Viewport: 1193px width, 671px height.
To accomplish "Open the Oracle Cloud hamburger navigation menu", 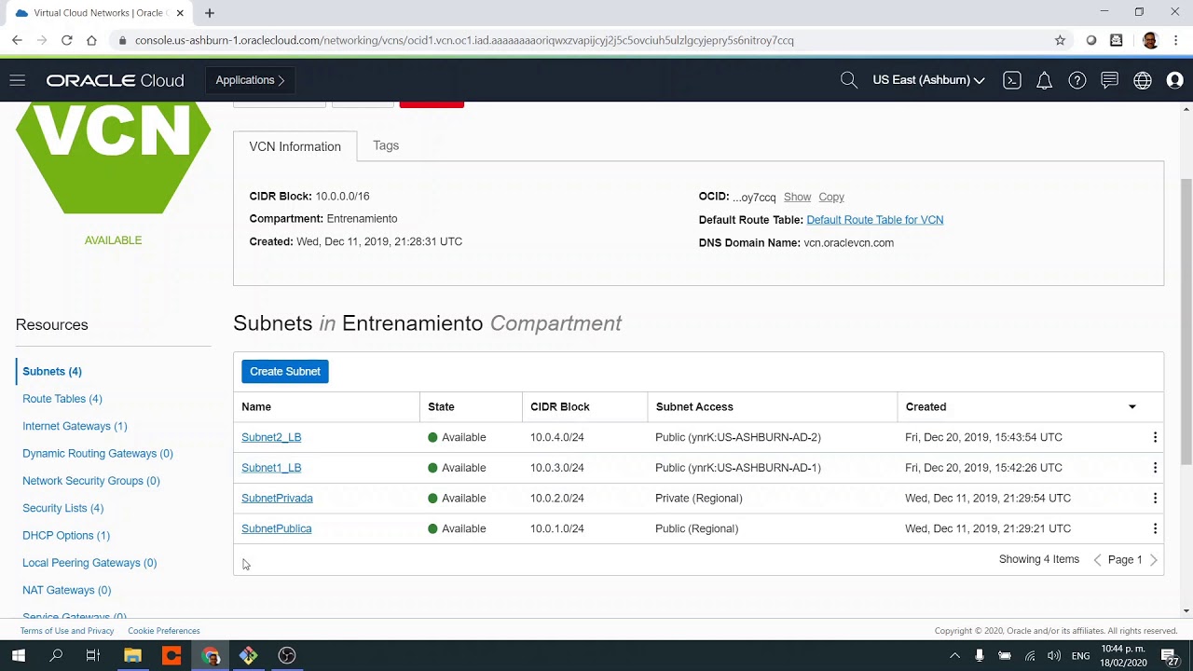I will (17, 80).
